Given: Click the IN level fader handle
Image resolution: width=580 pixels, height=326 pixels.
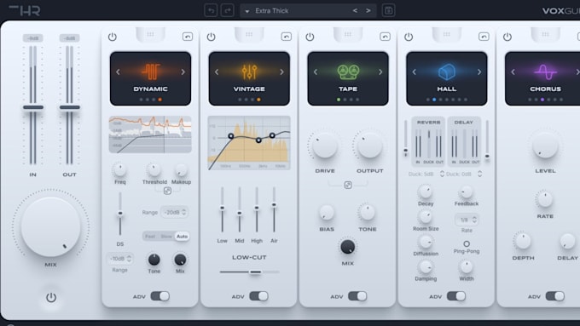Looking at the screenshot, I should click(x=33, y=107).
